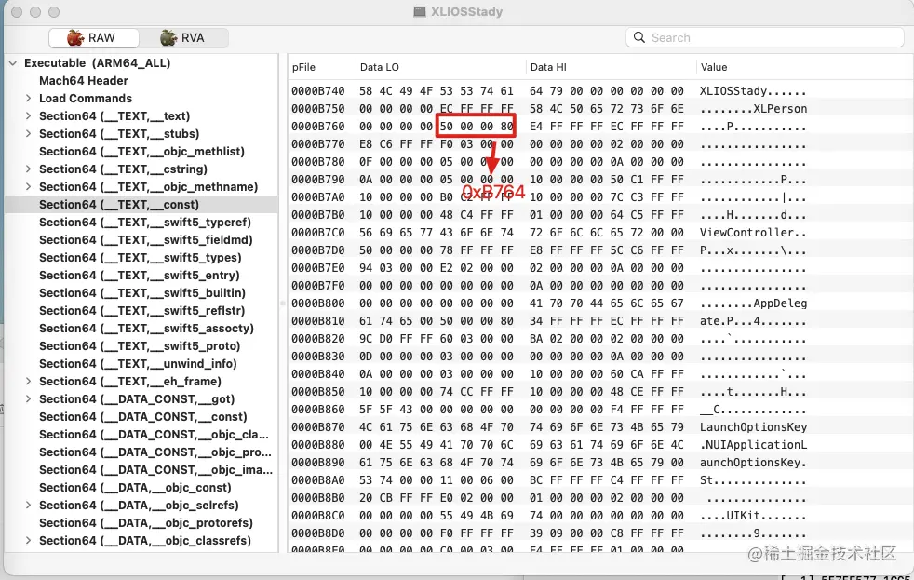Select Section64 (__TEXT,__const) row
This screenshot has width=914, height=580.
point(141,205)
